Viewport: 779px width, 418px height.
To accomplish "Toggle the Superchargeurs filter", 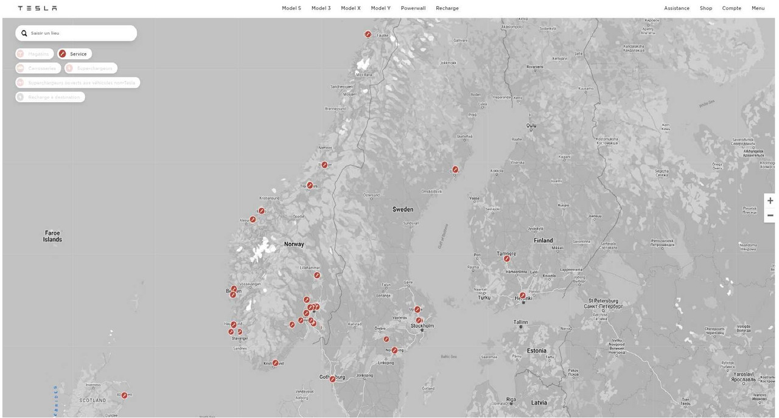I will click(91, 68).
